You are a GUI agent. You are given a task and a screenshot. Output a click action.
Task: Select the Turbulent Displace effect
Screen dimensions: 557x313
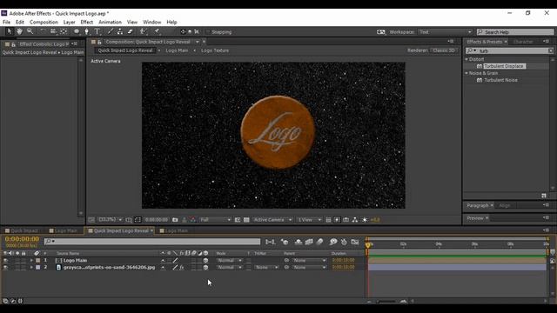(504, 66)
